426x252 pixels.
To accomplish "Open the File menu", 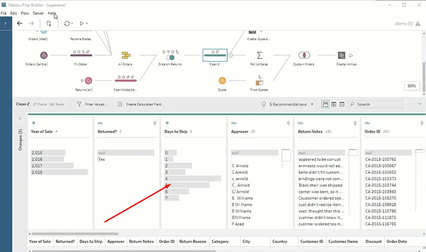I will [3, 13].
